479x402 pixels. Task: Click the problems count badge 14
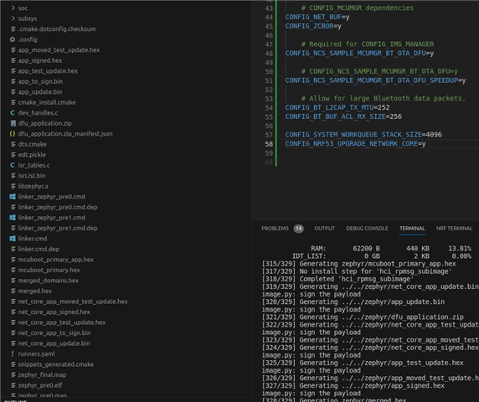[298, 229]
